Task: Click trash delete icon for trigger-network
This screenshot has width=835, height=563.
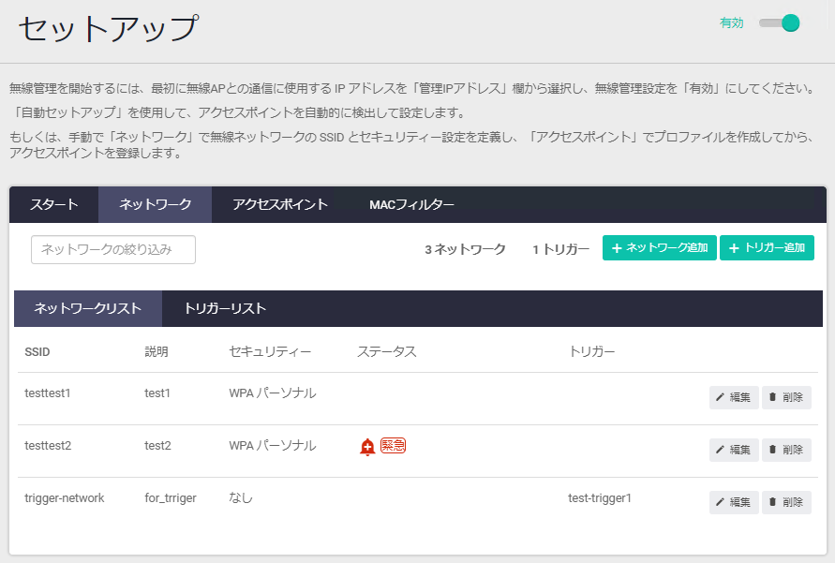Action: [773, 502]
